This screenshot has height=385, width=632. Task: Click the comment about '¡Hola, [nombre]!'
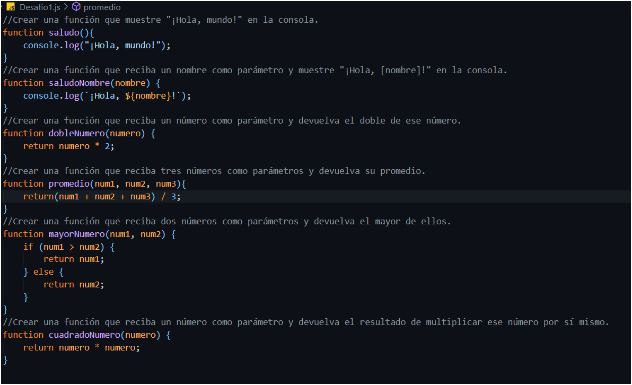click(254, 70)
